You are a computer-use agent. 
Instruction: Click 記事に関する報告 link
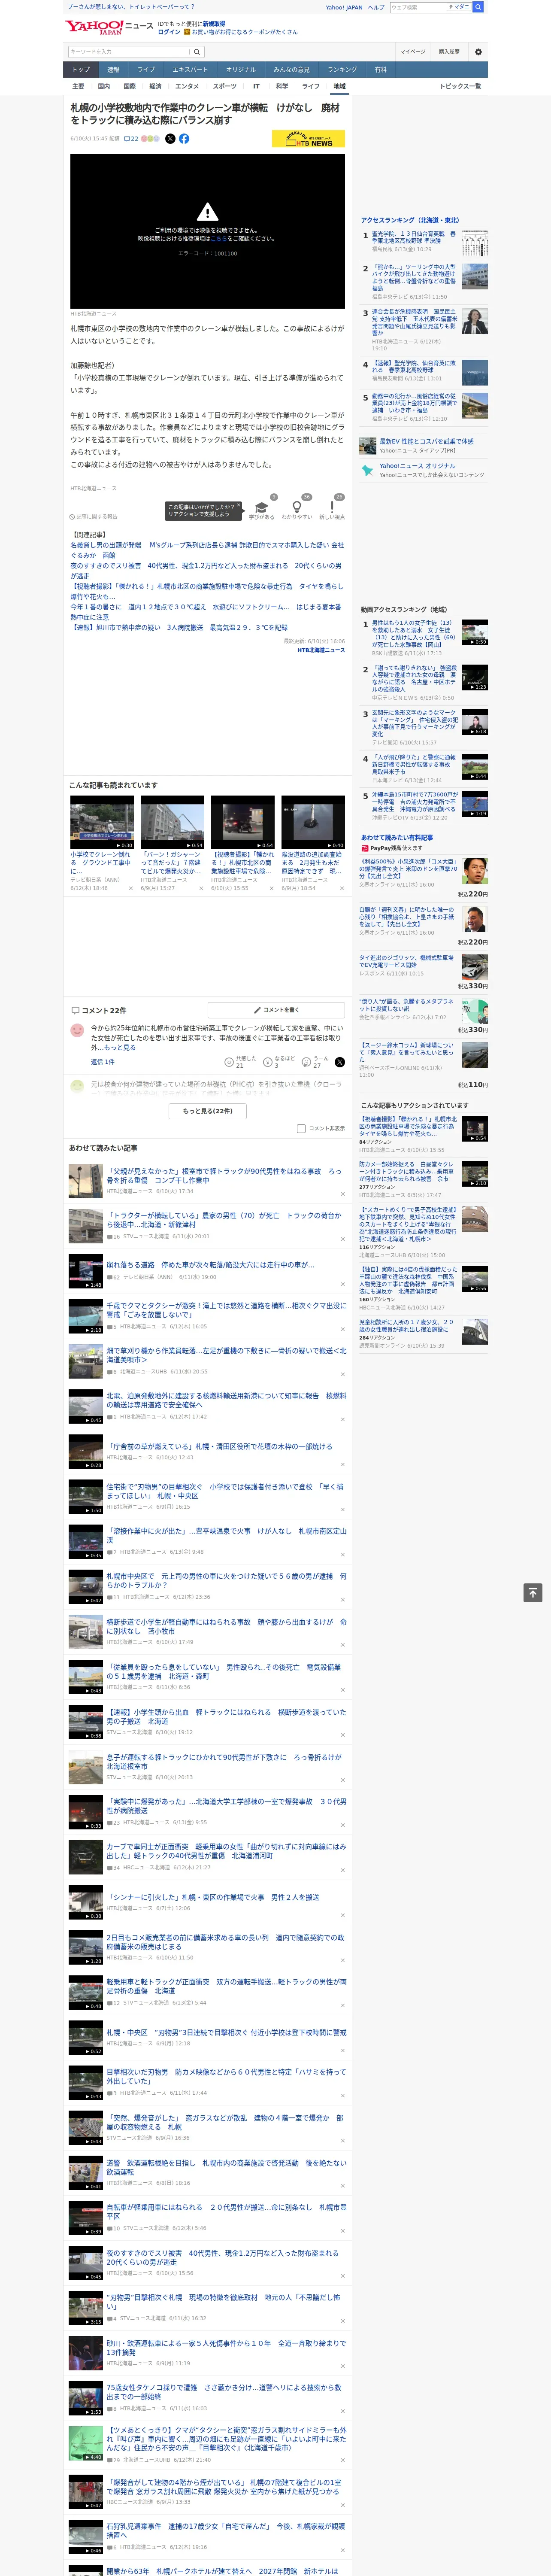tap(93, 517)
